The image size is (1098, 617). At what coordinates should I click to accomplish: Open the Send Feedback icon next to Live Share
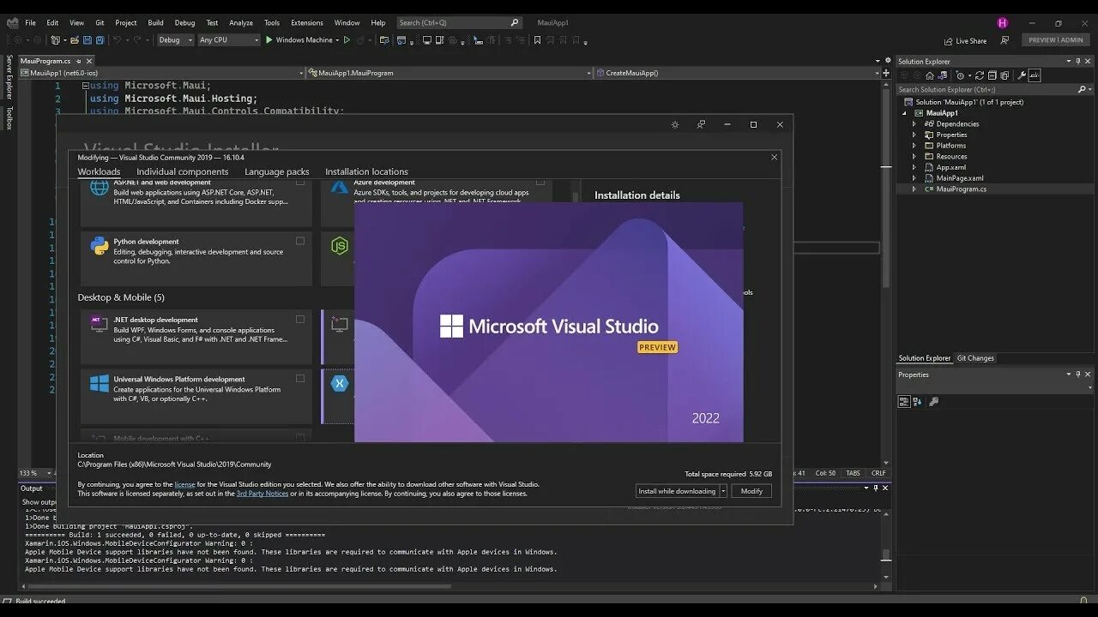(1004, 39)
